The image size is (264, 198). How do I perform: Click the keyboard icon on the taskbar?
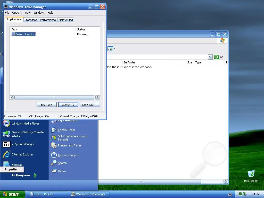pyautogui.click(x=230, y=194)
